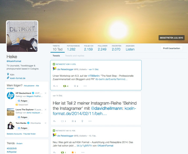The width and height of the screenshot is (188, 154).
Task: Click @KoelnFormat mention in 10. Feb. tweet
Action: [105, 146]
